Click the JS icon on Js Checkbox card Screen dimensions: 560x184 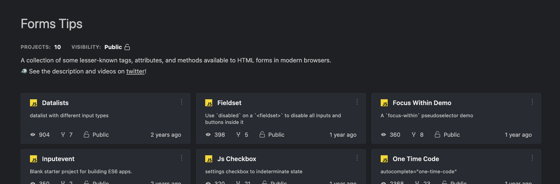click(x=209, y=159)
